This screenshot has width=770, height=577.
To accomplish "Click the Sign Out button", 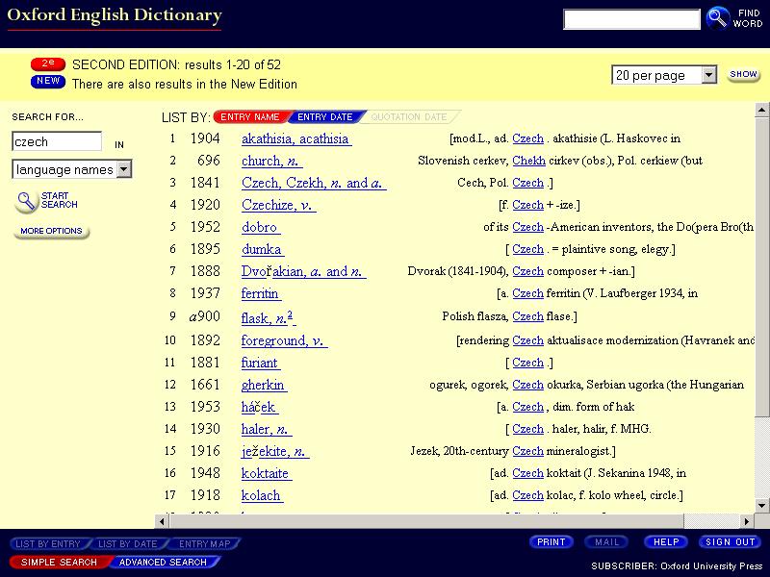I will (730, 542).
